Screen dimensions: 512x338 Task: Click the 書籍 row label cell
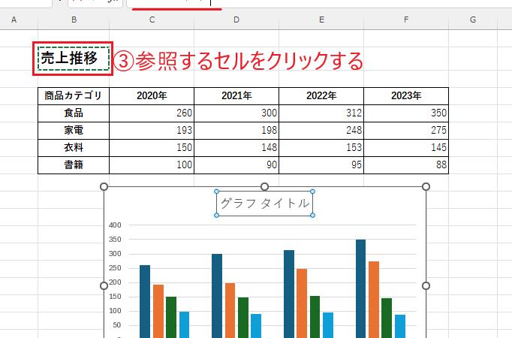click(74, 165)
